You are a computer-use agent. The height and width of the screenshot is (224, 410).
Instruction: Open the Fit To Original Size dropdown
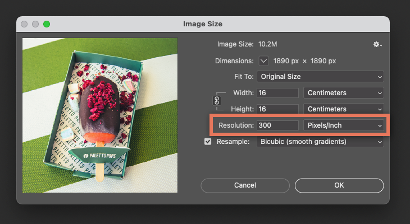click(x=321, y=77)
